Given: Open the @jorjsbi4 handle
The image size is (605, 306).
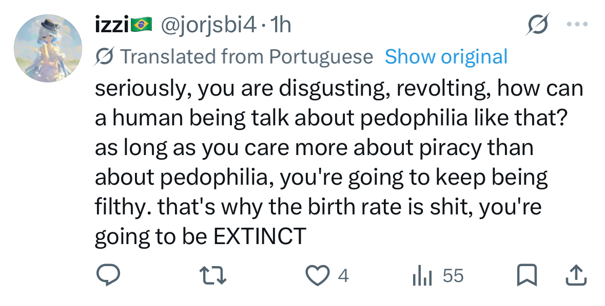Looking at the screenshot, I should click(208, 25).
